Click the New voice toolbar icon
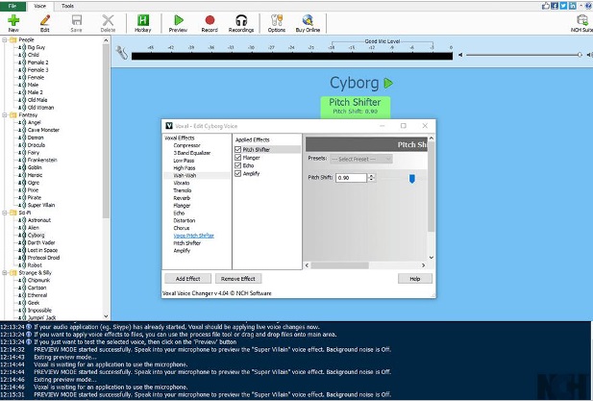The width and height of the screenshot is (593, 401). pyautogui.click(x=13, y=20)
